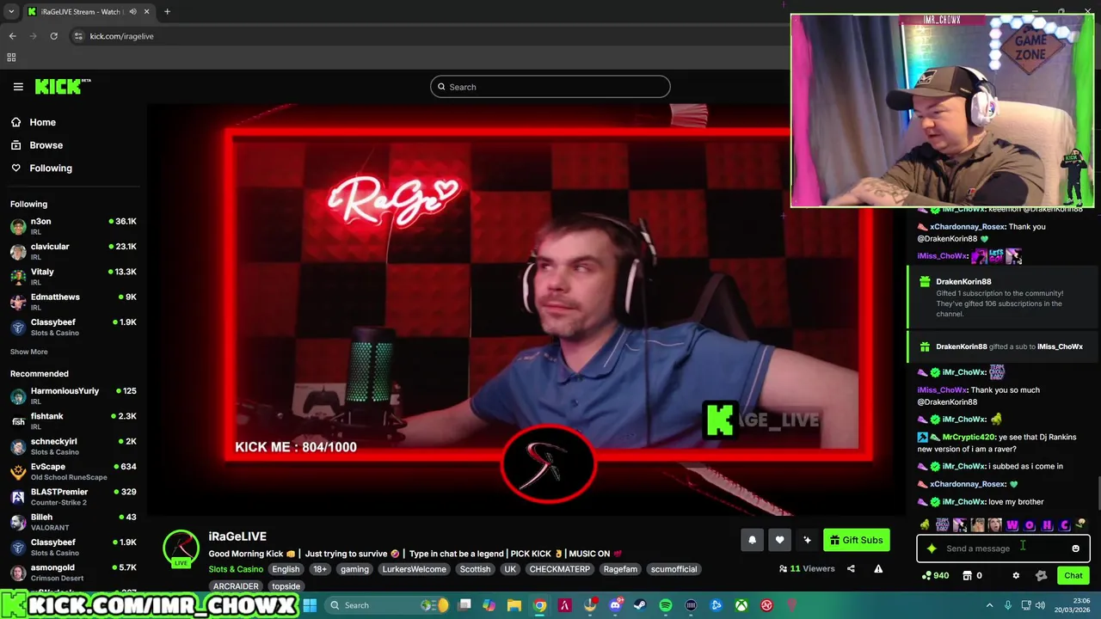Open clavicular channel in Following list
This screenshot has height=619, width=1101.
click(x=73, y=251)
